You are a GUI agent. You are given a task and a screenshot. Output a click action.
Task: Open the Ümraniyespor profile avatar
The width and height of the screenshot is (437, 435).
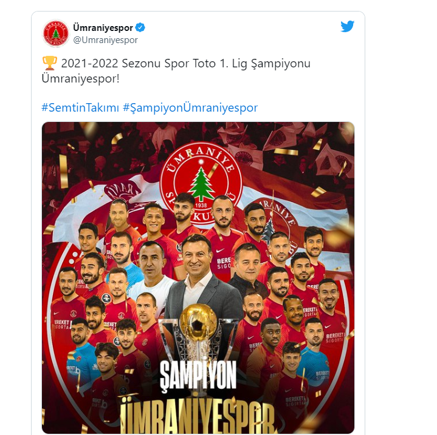click(x=56, y=33)
